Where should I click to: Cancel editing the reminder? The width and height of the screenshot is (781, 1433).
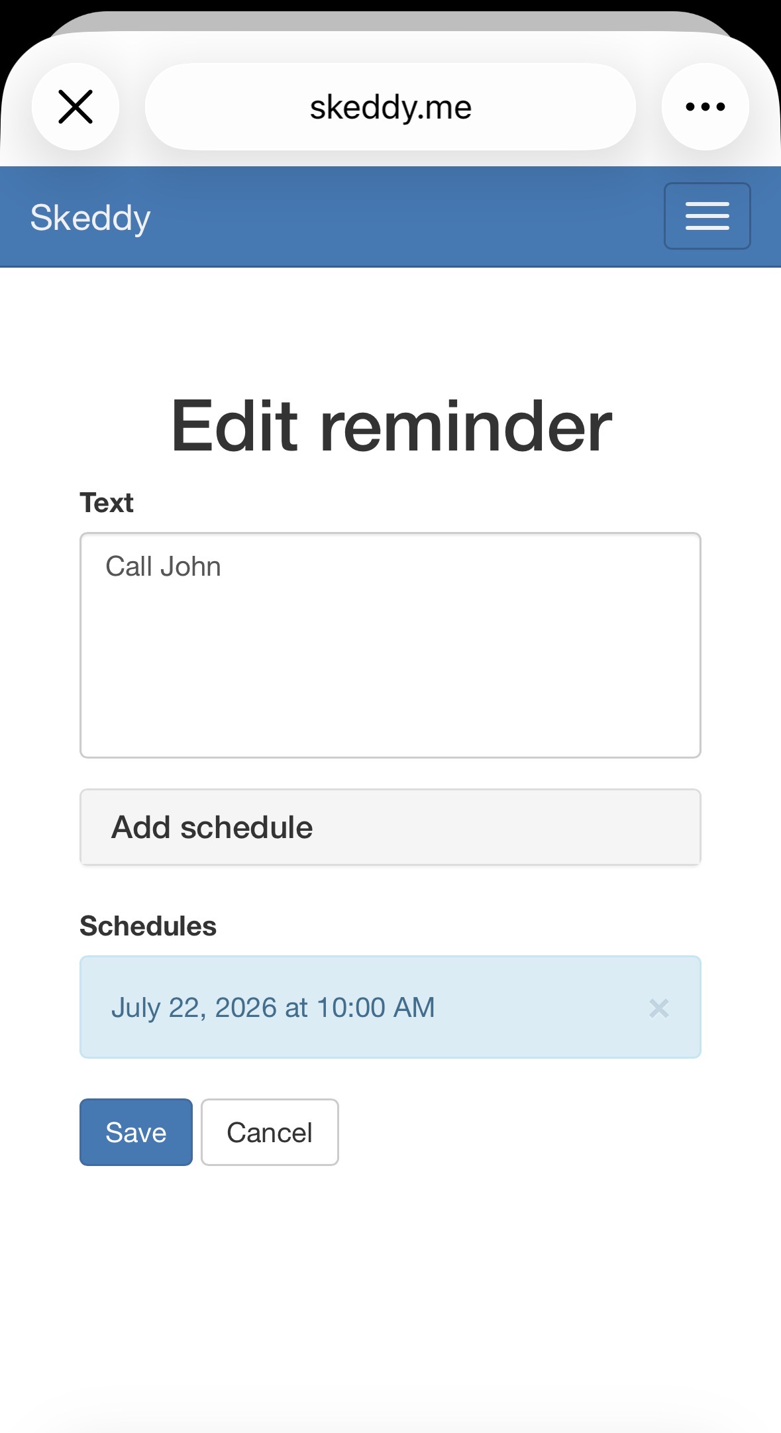coord(270,1132)
